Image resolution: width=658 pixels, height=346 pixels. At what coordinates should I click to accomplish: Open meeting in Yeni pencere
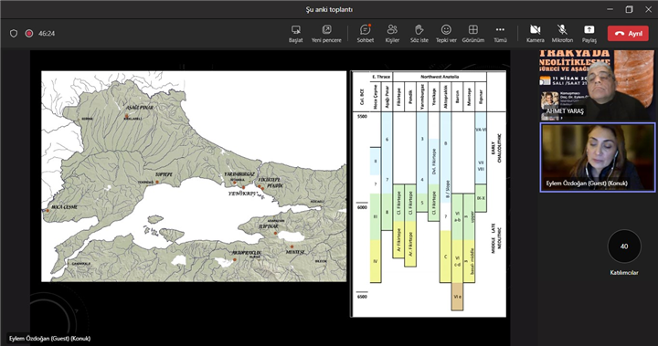tap(326, 34)
